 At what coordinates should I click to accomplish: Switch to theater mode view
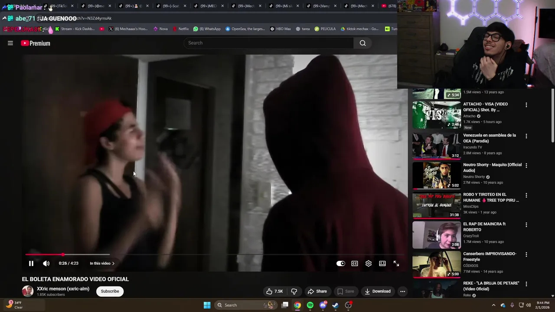click(382, 263)
